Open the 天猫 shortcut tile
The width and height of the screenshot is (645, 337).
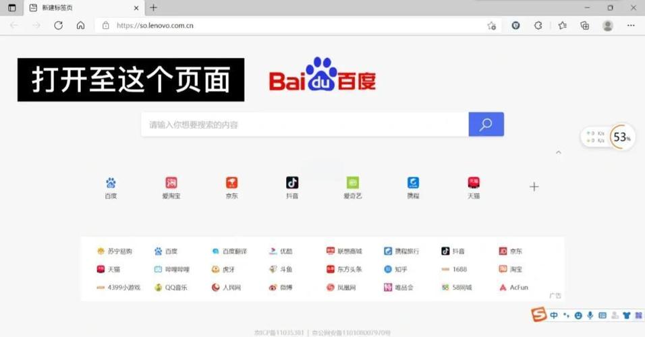[x=474, y=187]
